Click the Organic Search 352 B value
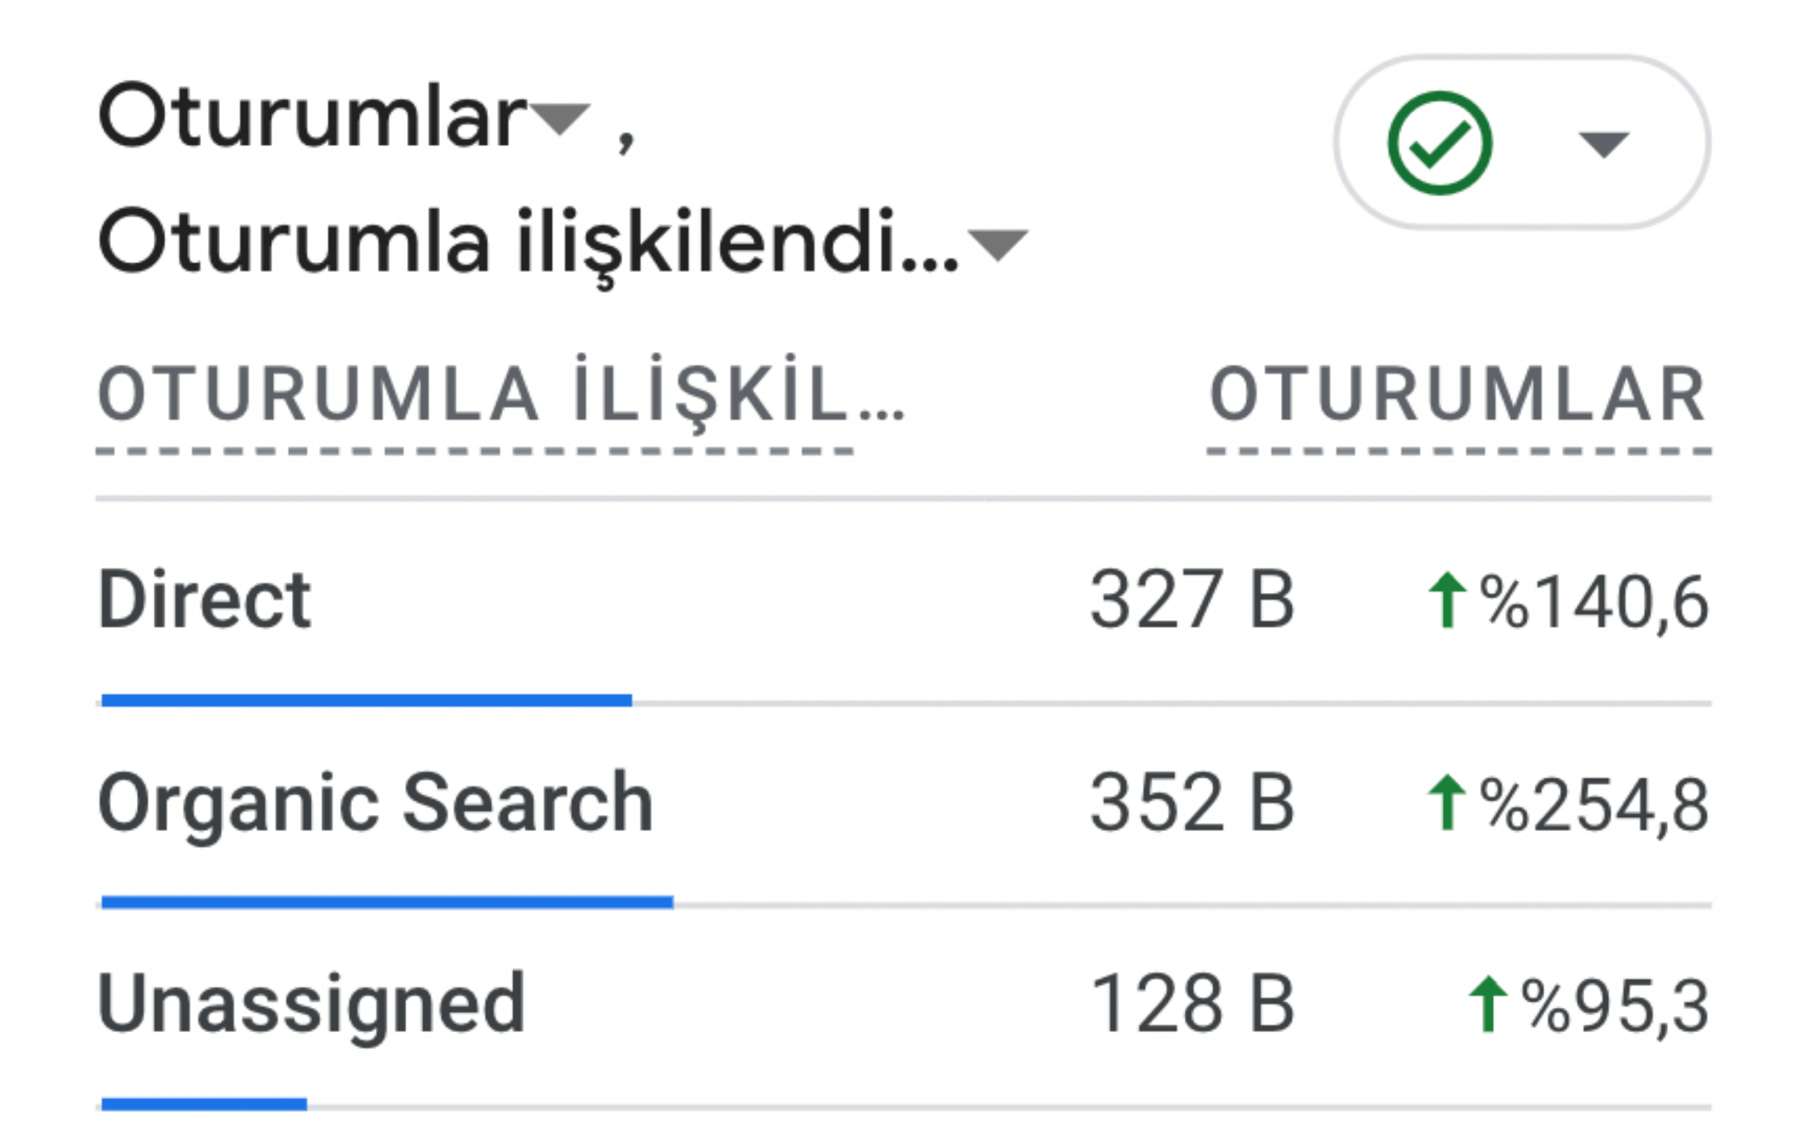This screenshot has height=1132, width=1810. [x=1191, y=802]
